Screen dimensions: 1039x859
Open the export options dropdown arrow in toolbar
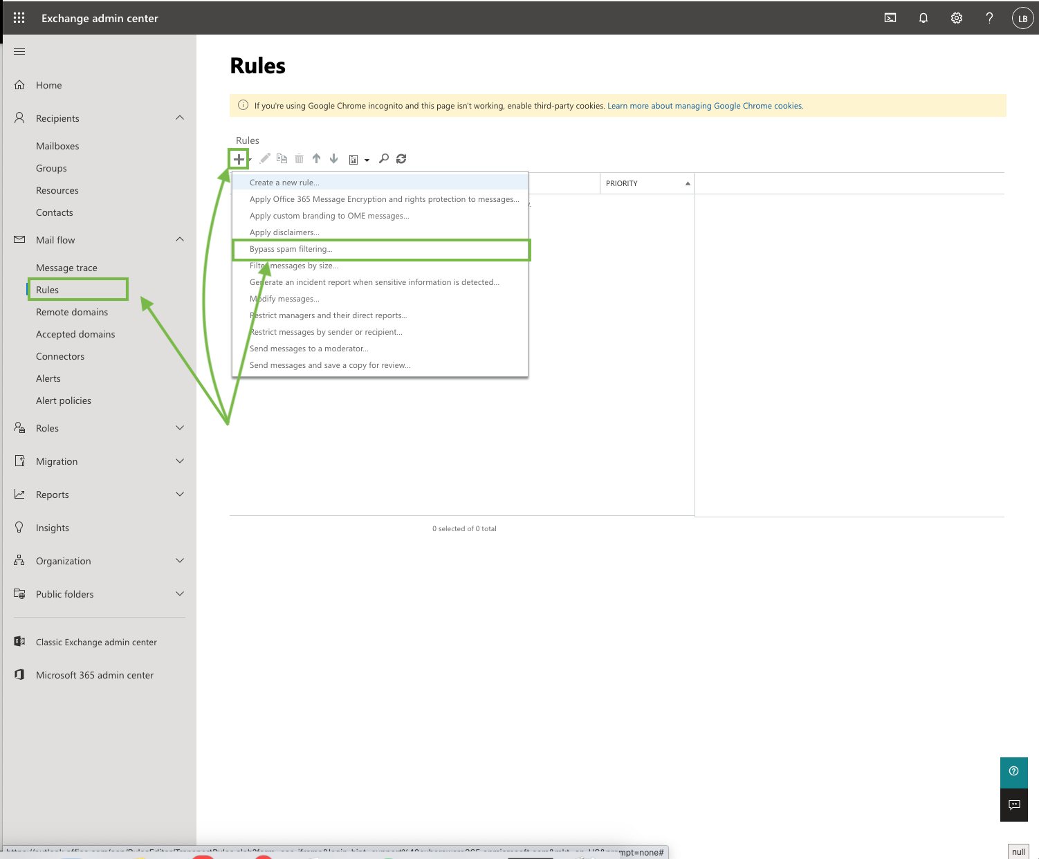[x=367, y=160]
